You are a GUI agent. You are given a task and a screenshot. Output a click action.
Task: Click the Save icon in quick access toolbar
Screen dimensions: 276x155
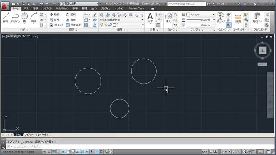click(24, 4)
